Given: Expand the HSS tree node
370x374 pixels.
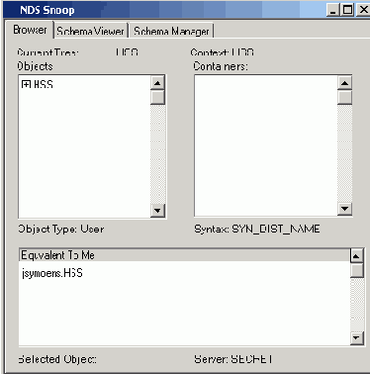Looking at the screenshot, I should 26,84.
